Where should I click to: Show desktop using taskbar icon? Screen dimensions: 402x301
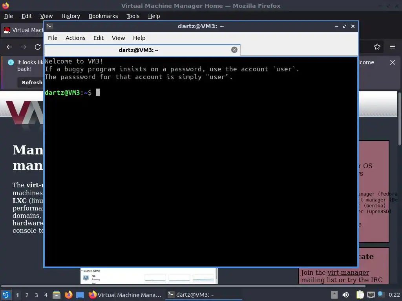click(x=80, y=295)
